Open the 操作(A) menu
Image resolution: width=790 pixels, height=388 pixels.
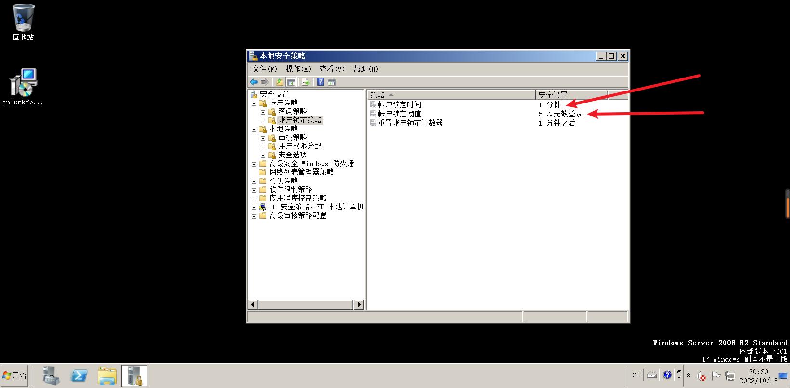[x=298, y=69]
